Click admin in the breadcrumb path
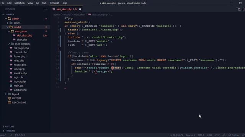 57,14
